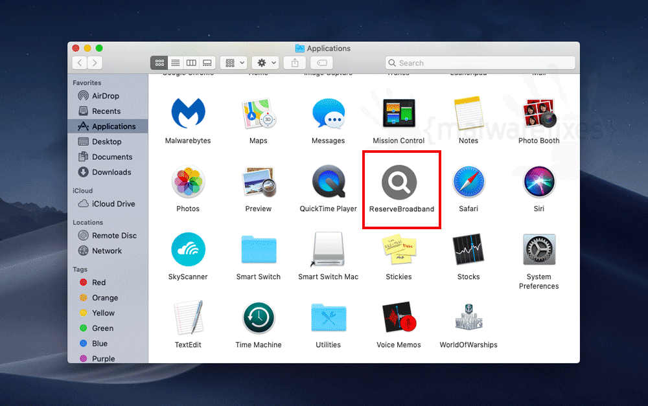Image resolution: width=648 pixels, height=406 pixels.
Task: Click the Notes application icon
Action: coord(469,113)
